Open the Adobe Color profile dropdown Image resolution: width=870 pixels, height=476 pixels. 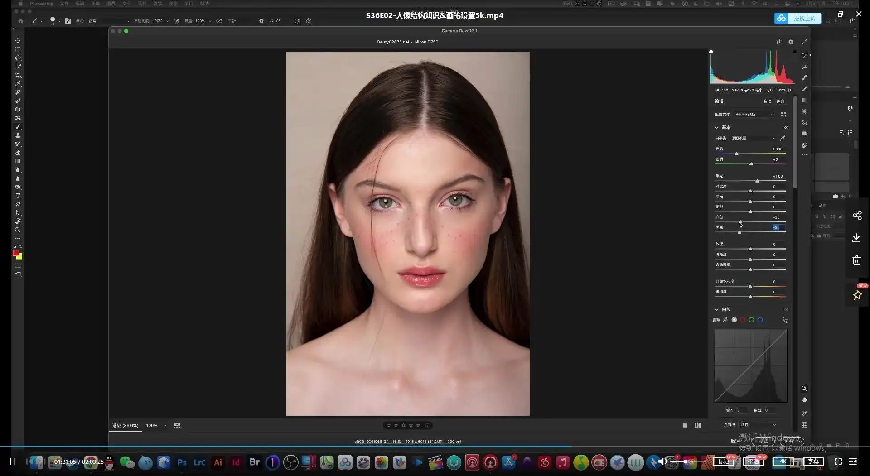point(754,115)
